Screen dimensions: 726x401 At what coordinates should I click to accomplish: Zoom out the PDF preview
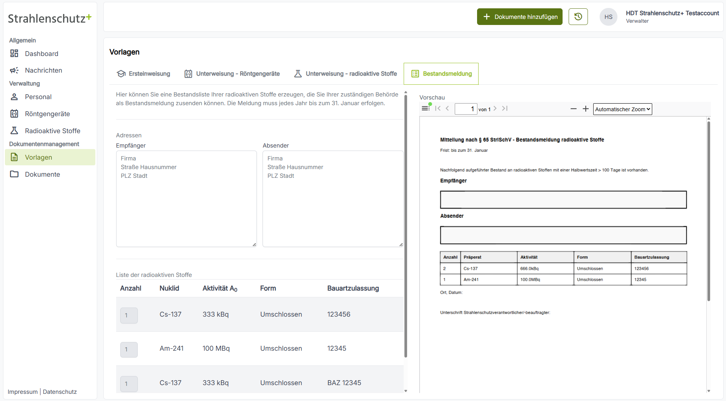(x=574, y=109)
